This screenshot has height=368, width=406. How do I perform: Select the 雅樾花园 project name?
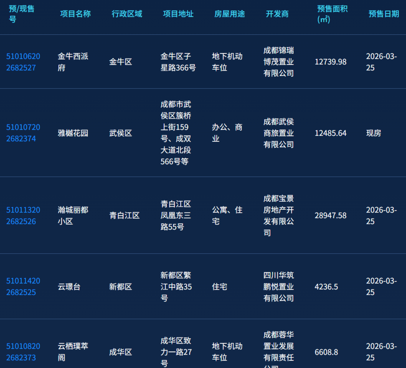click(x=73, y=133)
